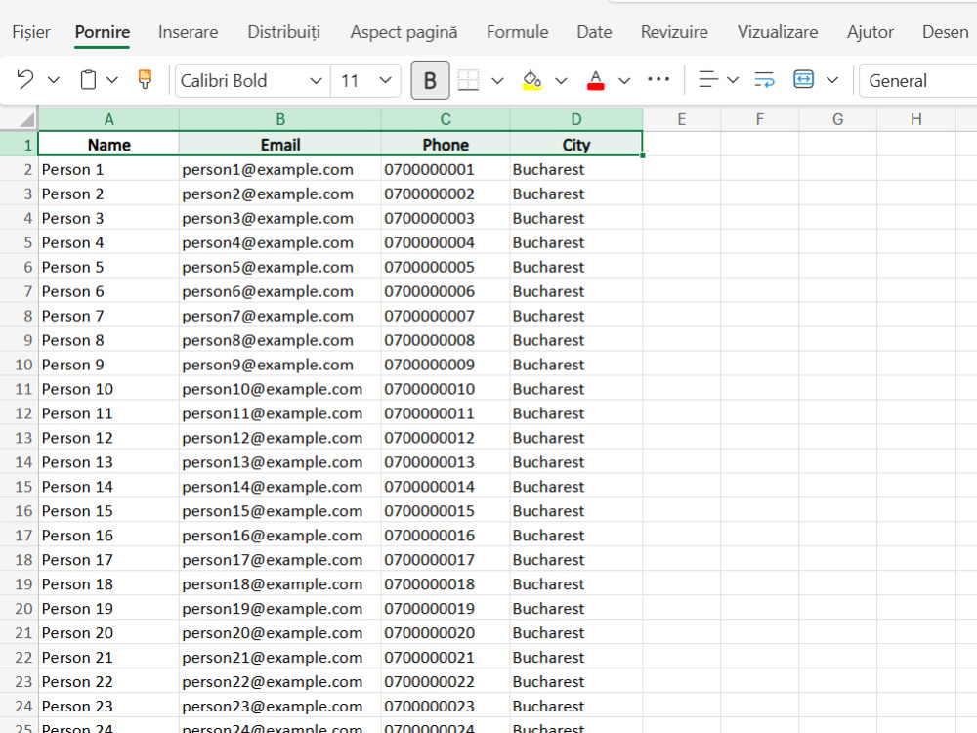Select column H header

(x=916, y=119)
